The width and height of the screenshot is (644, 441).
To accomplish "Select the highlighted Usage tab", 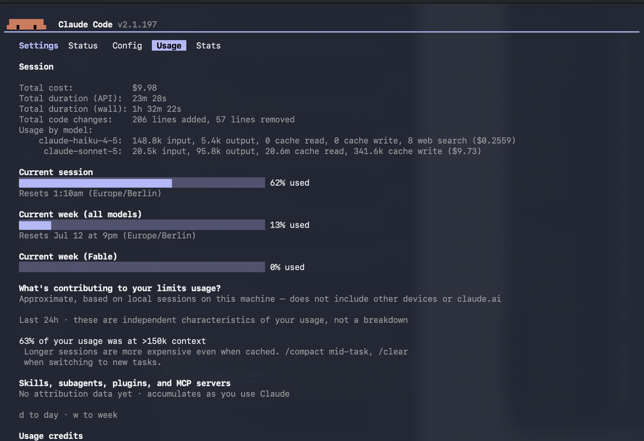I will pyautogui.click(x=169, y=46).
